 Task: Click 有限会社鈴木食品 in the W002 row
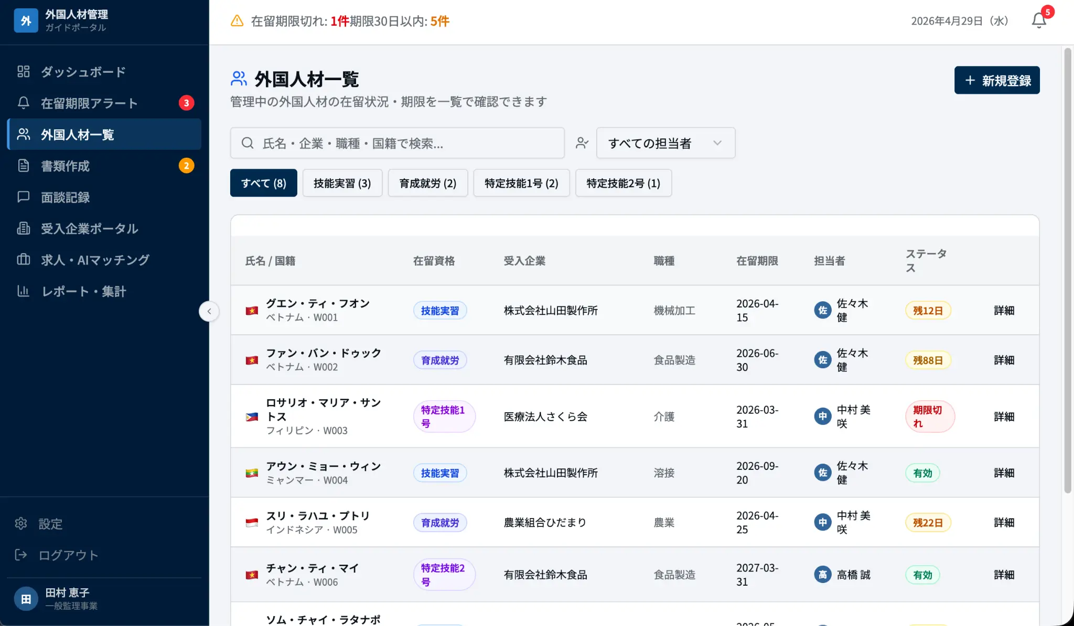tap(545, 360)
